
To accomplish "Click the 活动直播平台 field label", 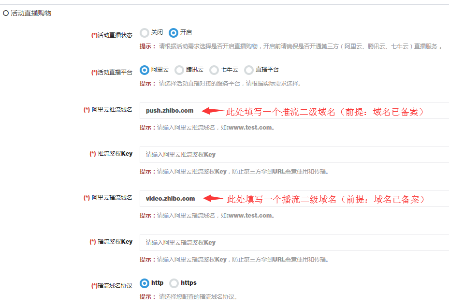I will (x=112, y=73).
